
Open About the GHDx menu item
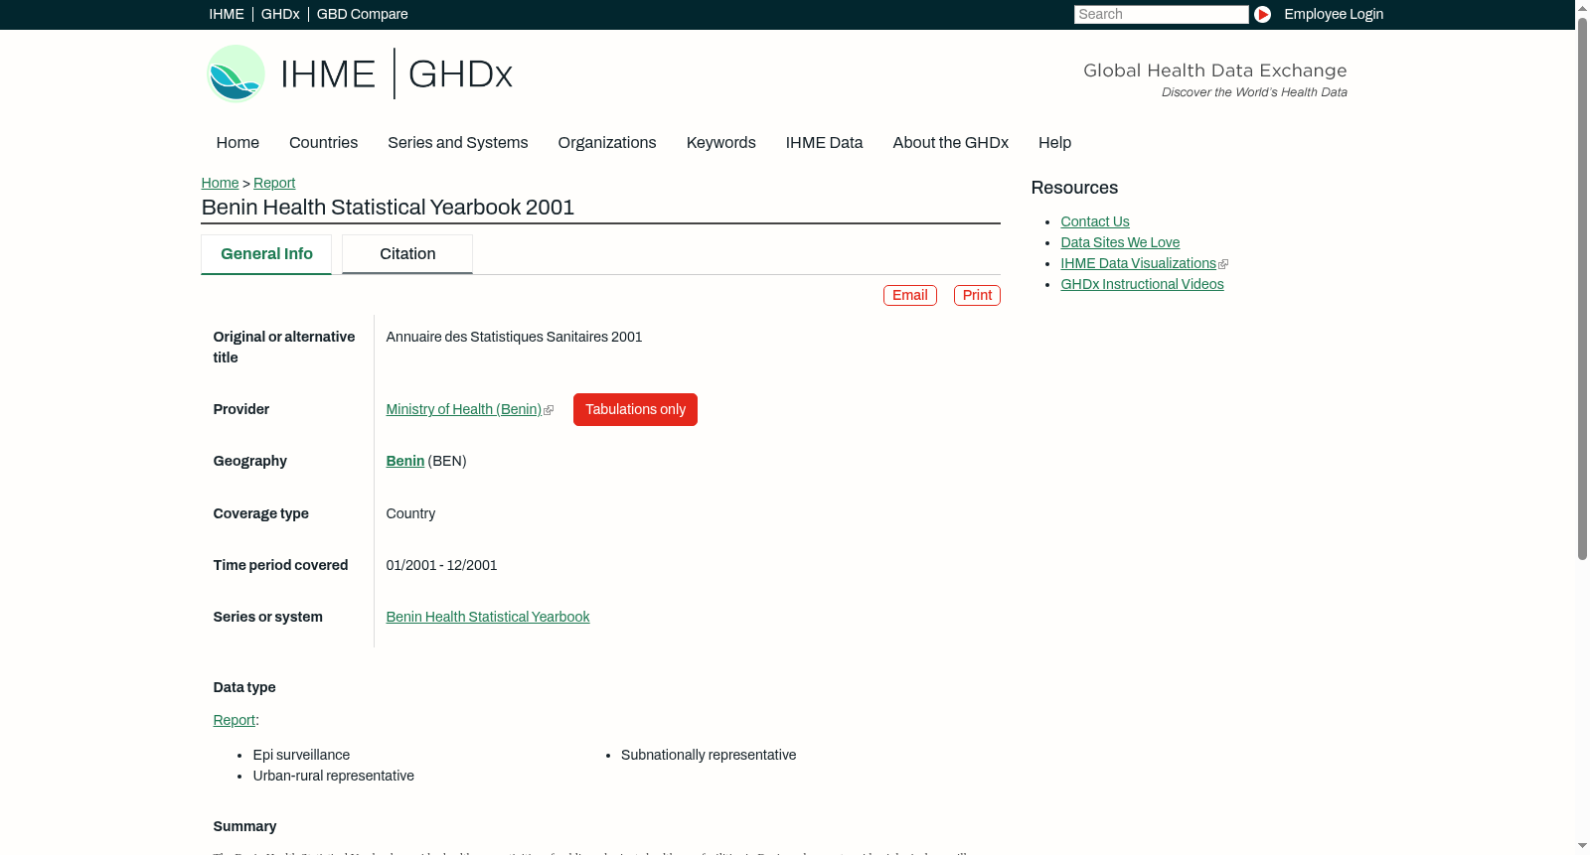[x=950, y=143]
